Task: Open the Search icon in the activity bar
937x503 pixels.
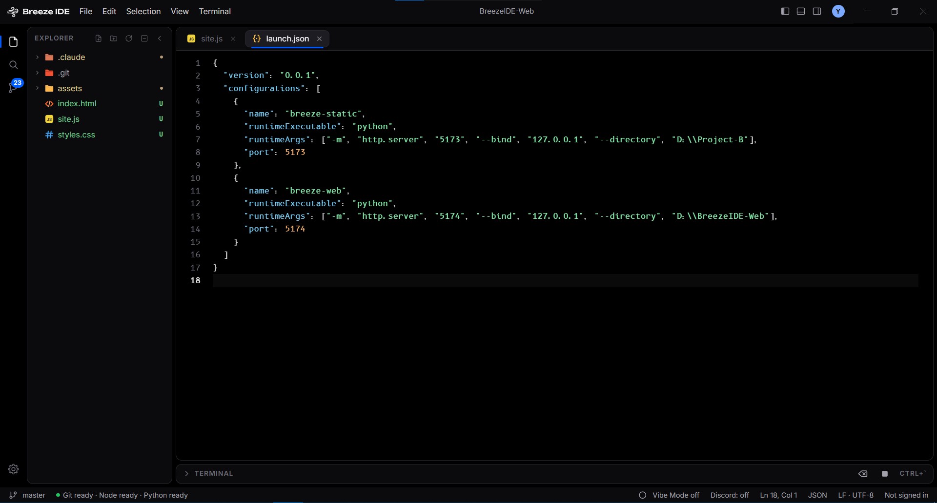Action: [x=14, y=65]
